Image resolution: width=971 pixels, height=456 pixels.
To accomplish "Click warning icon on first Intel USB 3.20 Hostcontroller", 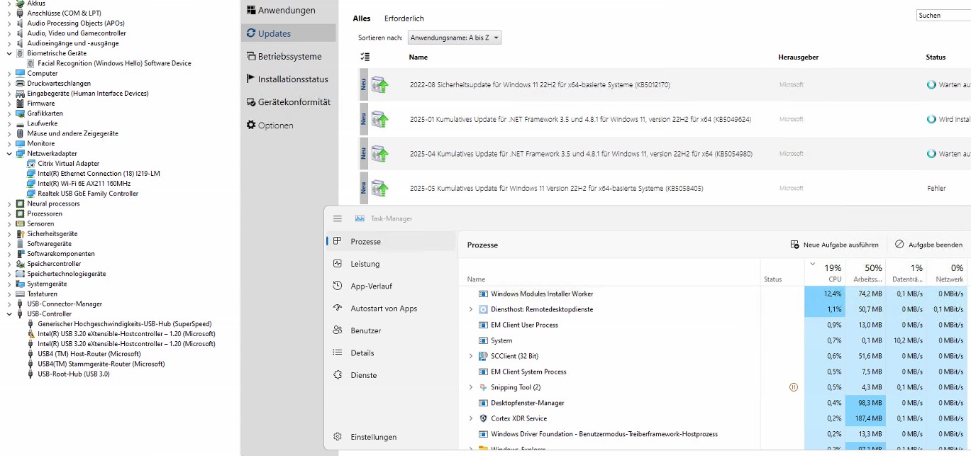I will [x=30, y=333].
